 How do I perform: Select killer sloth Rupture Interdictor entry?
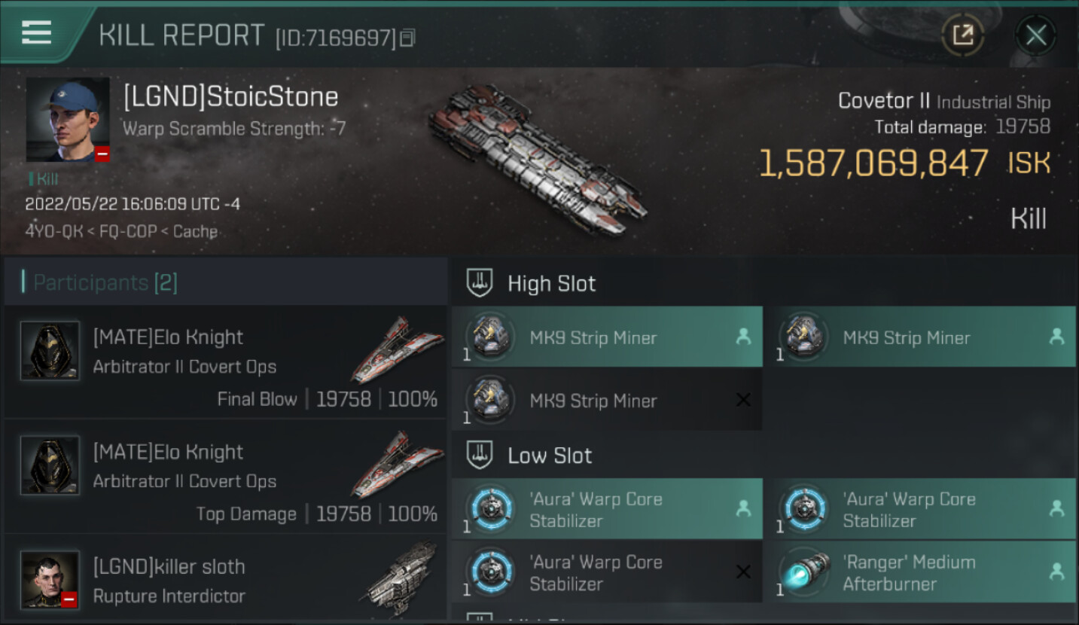[x=226, y=581]
